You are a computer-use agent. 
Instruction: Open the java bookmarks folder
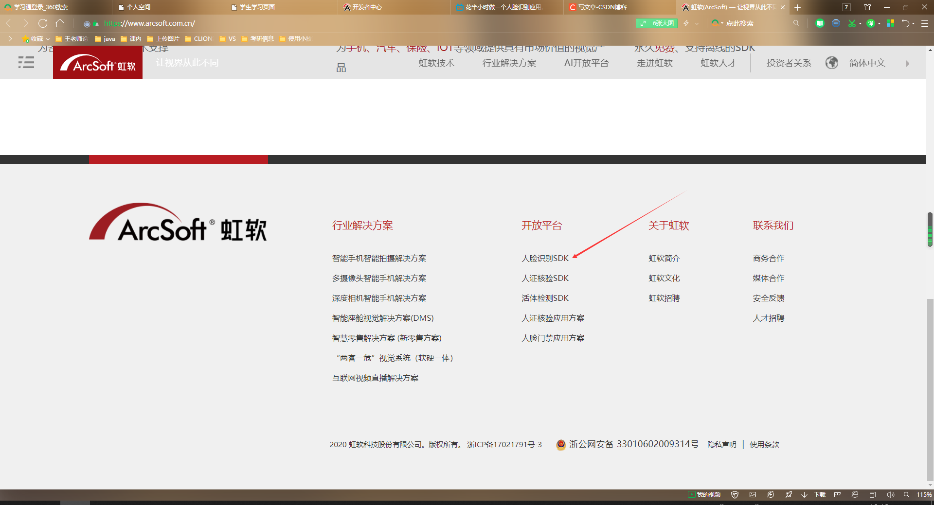(x=105, y=39)
